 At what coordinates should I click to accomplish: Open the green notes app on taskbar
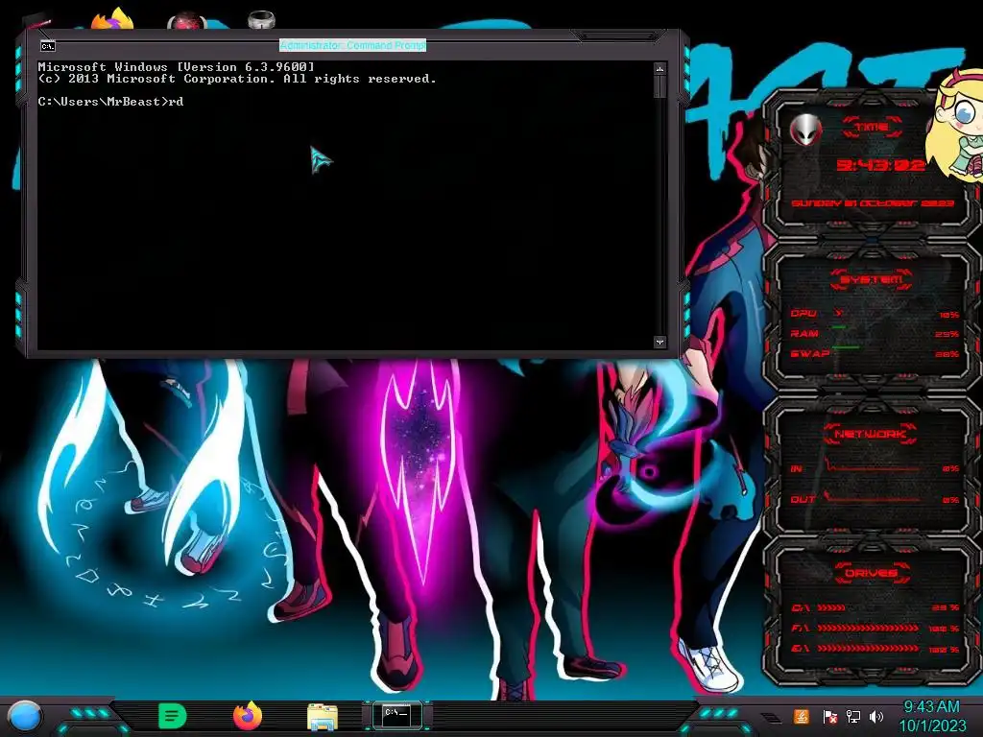point(173,716)
